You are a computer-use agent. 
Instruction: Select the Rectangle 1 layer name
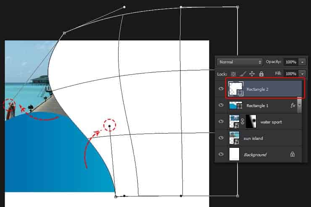click(257, 105)
